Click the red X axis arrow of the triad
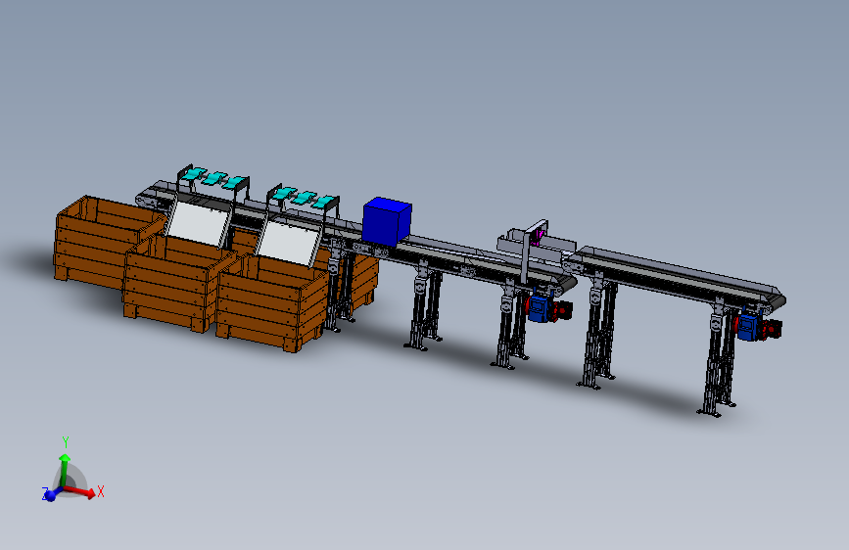This screenshot has height=550, width=849. (81, 491)
